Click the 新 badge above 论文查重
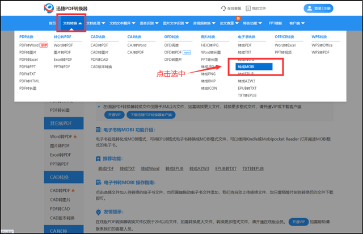 [238, 18]
